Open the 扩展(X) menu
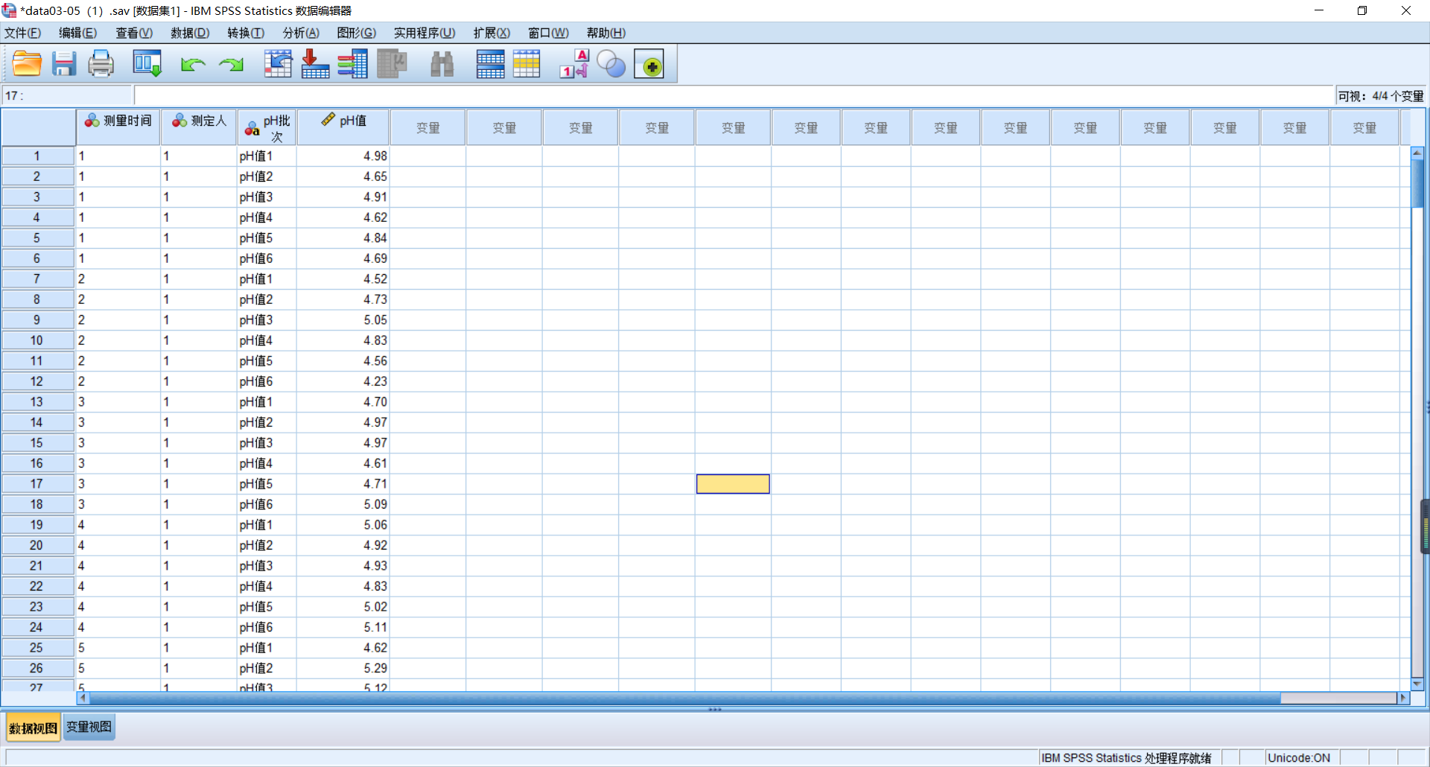Screen dimensions: 1430x767 pos(492,33)
